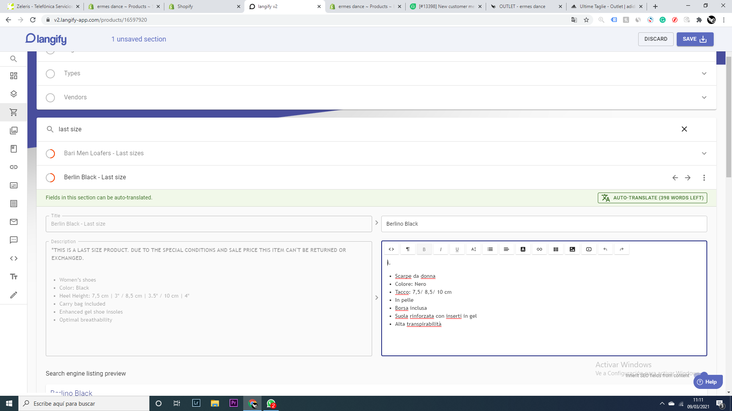Open Premiere Pro from the taskbar

(x=234, y=403)
